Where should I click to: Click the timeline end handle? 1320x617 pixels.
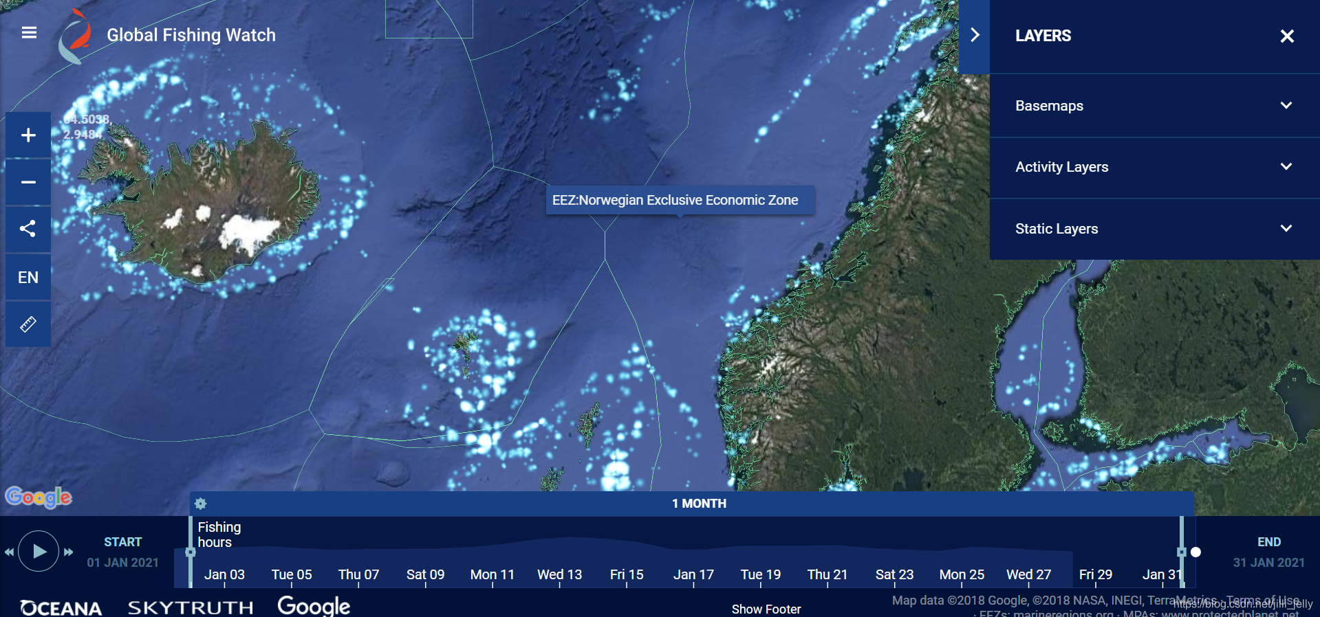click(1182, 552)
